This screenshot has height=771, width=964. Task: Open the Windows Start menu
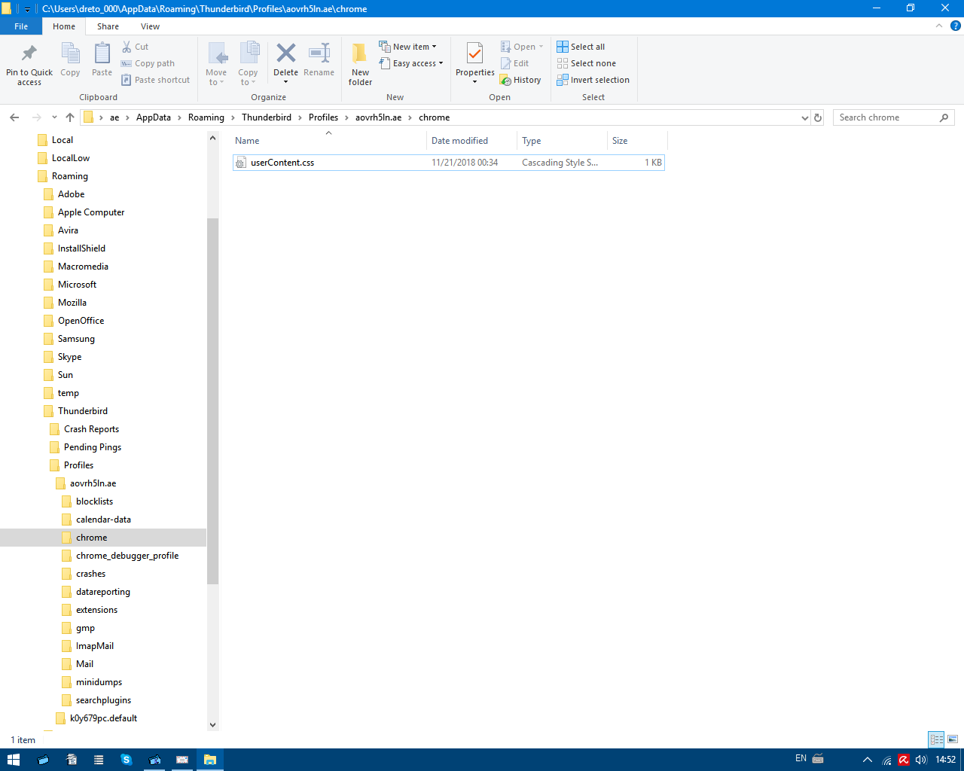pos(13,760)
